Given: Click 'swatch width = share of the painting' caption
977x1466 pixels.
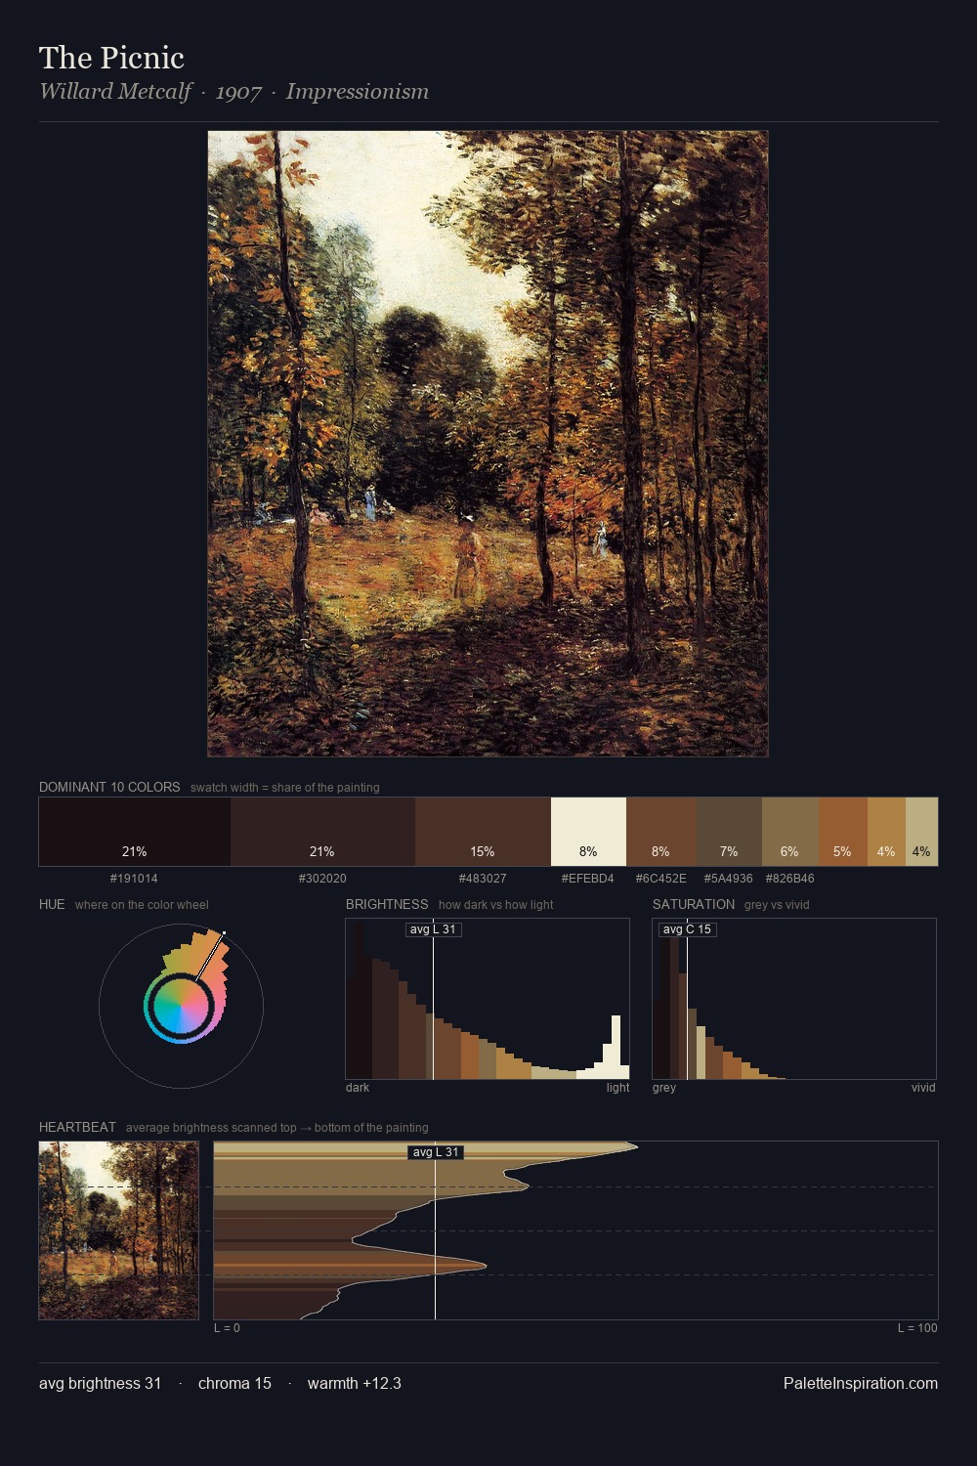Looking at the screenshot, I should click(x=285, y=788).
